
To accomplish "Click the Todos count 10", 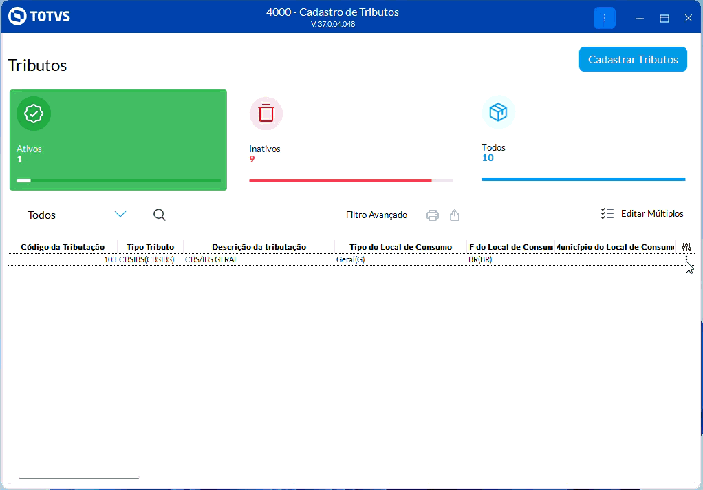I will point(487,158).
